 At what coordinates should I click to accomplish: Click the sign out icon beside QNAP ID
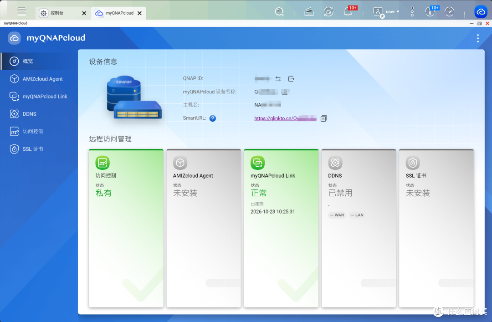pos(291,79)
